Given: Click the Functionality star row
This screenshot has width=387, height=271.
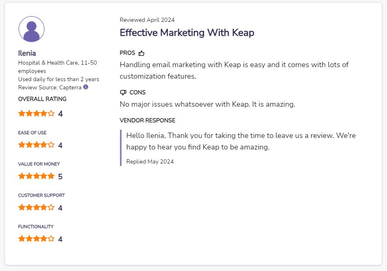Looking at the screenshot, I should tap(36, 239).
